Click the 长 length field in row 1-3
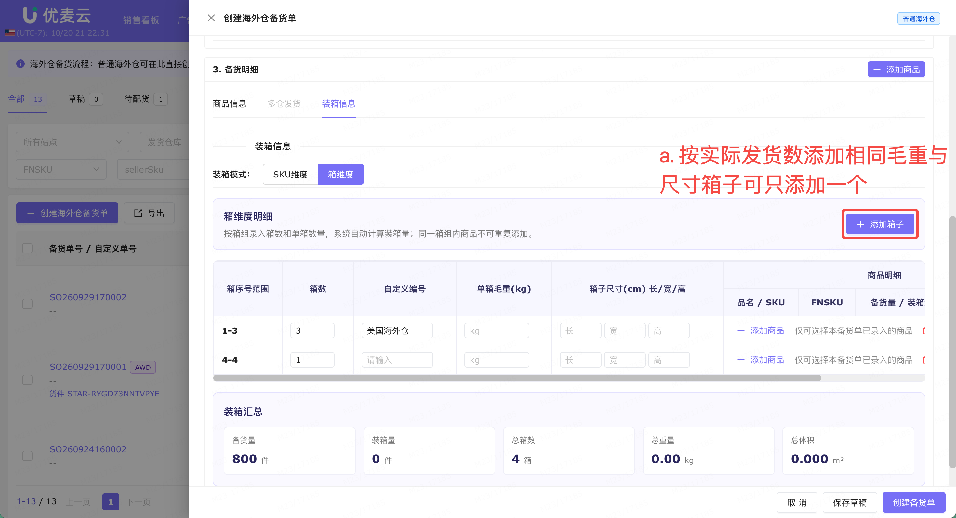 580,330
